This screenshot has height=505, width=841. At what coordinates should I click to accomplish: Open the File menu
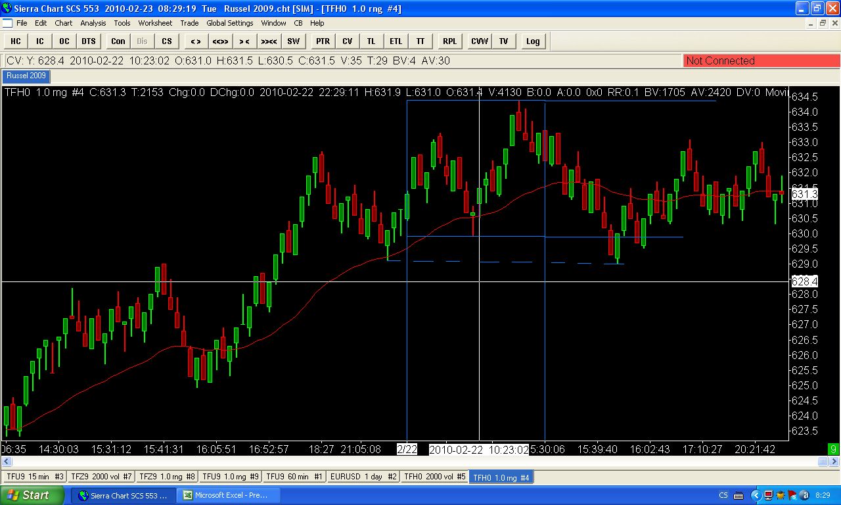point(22,23)
